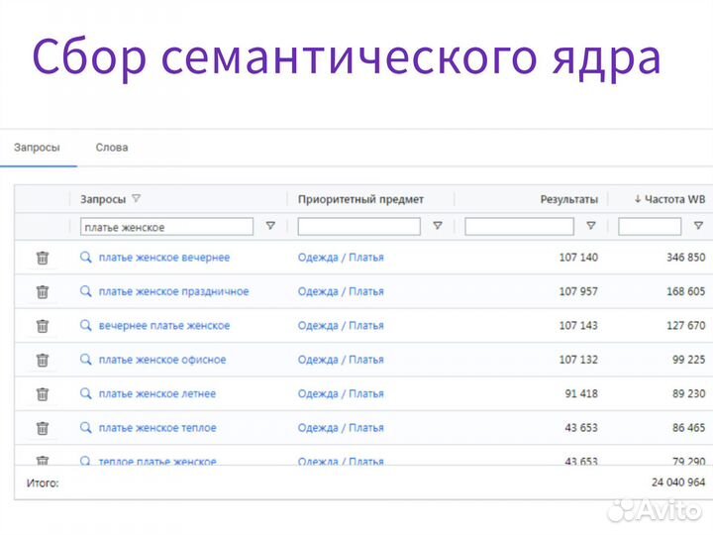Select frequency value 99 225
Viewport: 713px width, 535px height.
688,360
